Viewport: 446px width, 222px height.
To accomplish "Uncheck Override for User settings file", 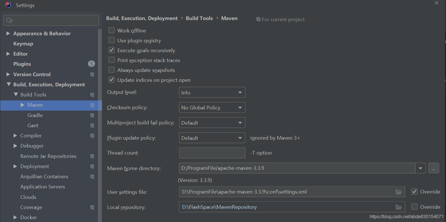I will (414, 192).
